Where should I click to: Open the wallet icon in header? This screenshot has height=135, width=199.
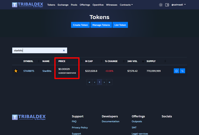tap(167, 5)
